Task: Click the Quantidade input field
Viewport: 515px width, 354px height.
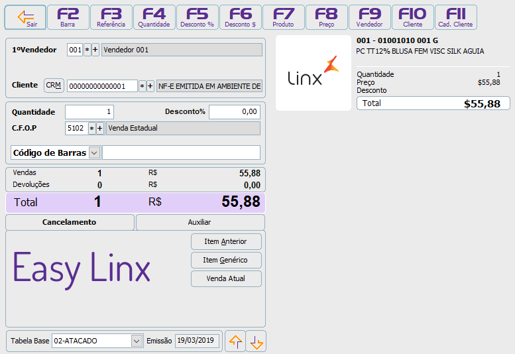Action: (89, 112)
